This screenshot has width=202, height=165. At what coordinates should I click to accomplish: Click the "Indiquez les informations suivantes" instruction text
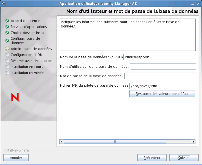coord(120,24)
